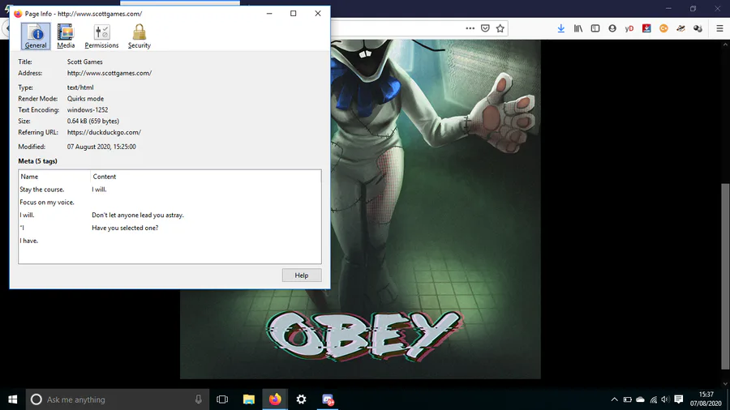The width and height of the screenshot is (730, 410).
Task: Click the orange circular extension icon
Action: (x=663, y=28)
